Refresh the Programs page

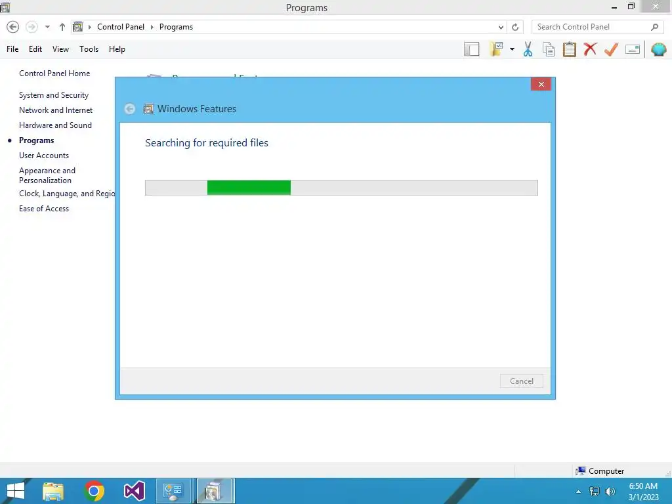(515, 27)
